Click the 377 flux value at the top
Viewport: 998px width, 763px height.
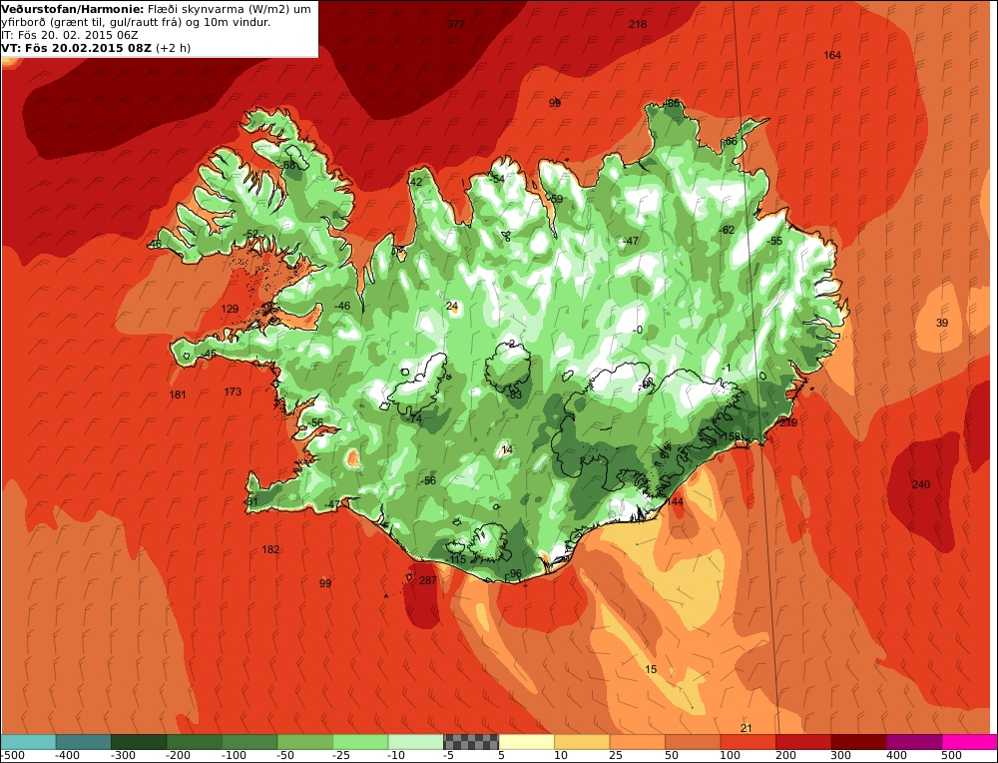[x=456, y=24]
